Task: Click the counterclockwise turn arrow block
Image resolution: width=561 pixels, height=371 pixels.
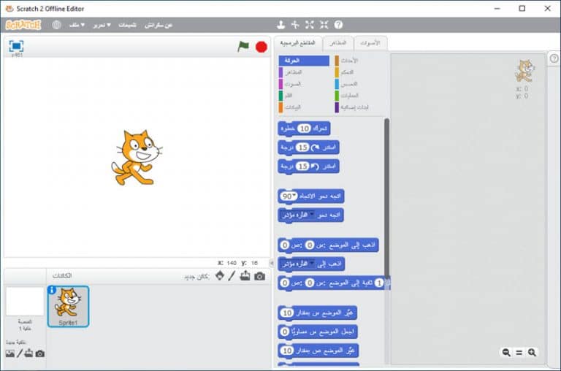Action: pyautogui.click(x=316, y=167)
